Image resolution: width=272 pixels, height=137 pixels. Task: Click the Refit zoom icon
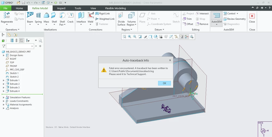[124, 37]
